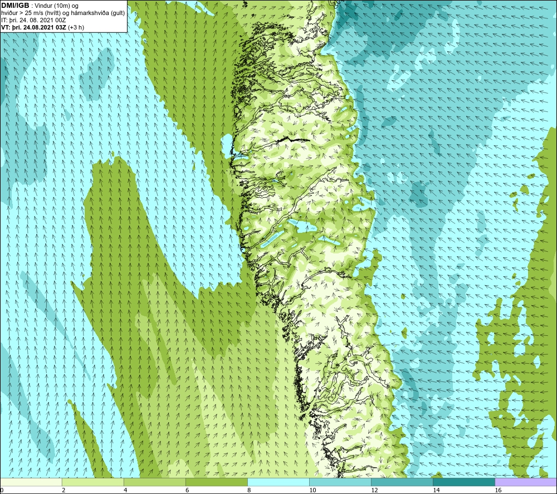Click the legend scale label '14'

[x=436, y=491]
